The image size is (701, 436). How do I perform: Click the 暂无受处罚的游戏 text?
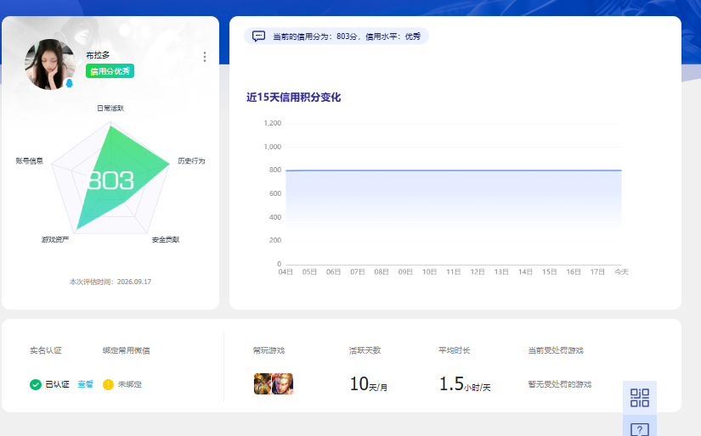click(x=560, y=384)
